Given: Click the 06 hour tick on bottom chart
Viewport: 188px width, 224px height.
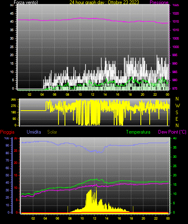Looking at the screenshot, I should click(x=57, y=218).
